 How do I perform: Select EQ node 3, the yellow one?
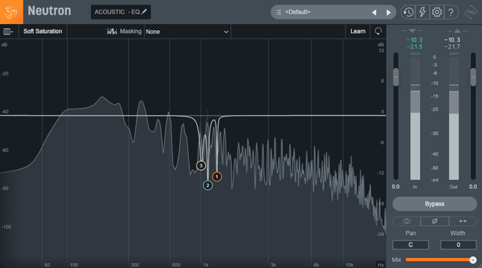[201, 166]
